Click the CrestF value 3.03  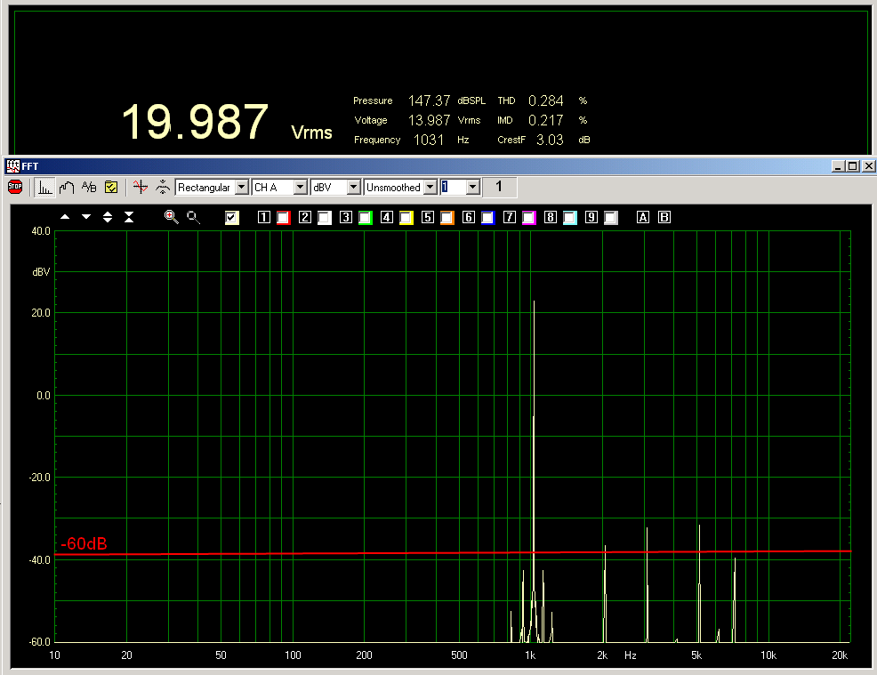point(550,140)
